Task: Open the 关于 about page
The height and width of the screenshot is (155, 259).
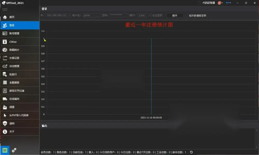Action: click(x=20, y=131)
